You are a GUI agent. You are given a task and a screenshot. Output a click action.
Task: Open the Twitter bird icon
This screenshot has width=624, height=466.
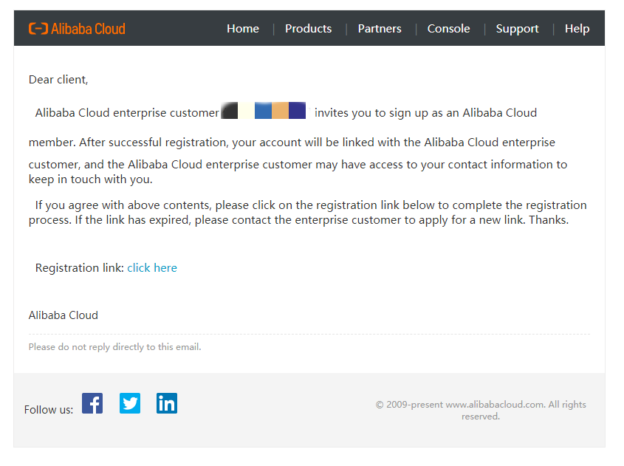coord(130,403)
